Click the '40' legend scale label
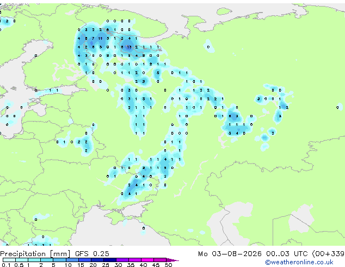 point(143,265)
